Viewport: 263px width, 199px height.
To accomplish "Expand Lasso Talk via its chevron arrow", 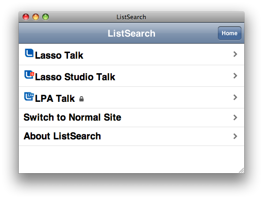I will pyautogui.click(x=235, y=54).
